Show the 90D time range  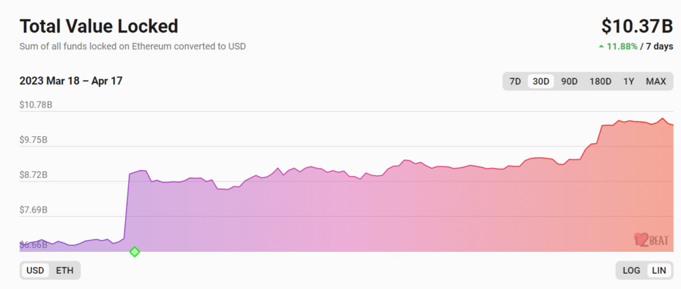[x=569, y=82]
